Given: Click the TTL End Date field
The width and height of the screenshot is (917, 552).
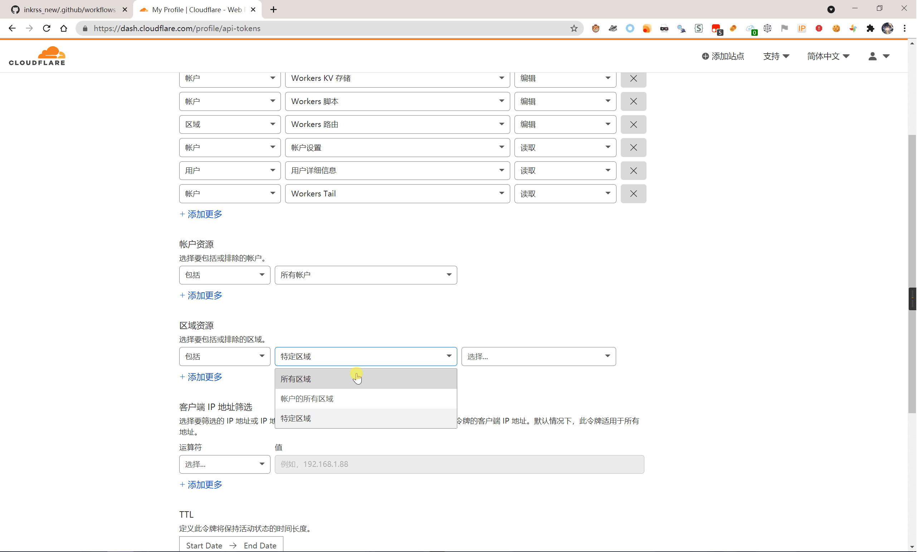Looking at the screenshot, I should click(260, 546).
